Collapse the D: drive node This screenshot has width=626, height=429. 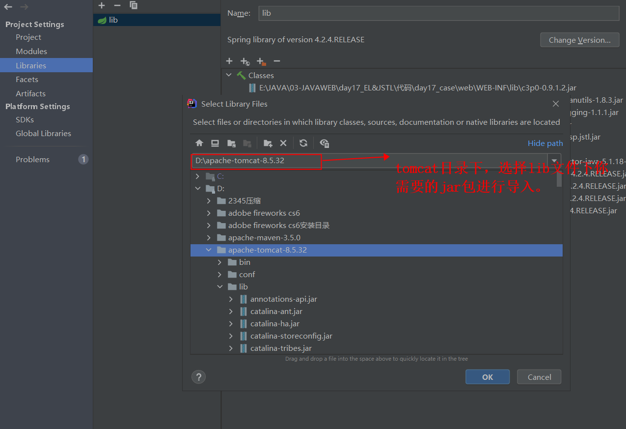click(x=197, y=189)
